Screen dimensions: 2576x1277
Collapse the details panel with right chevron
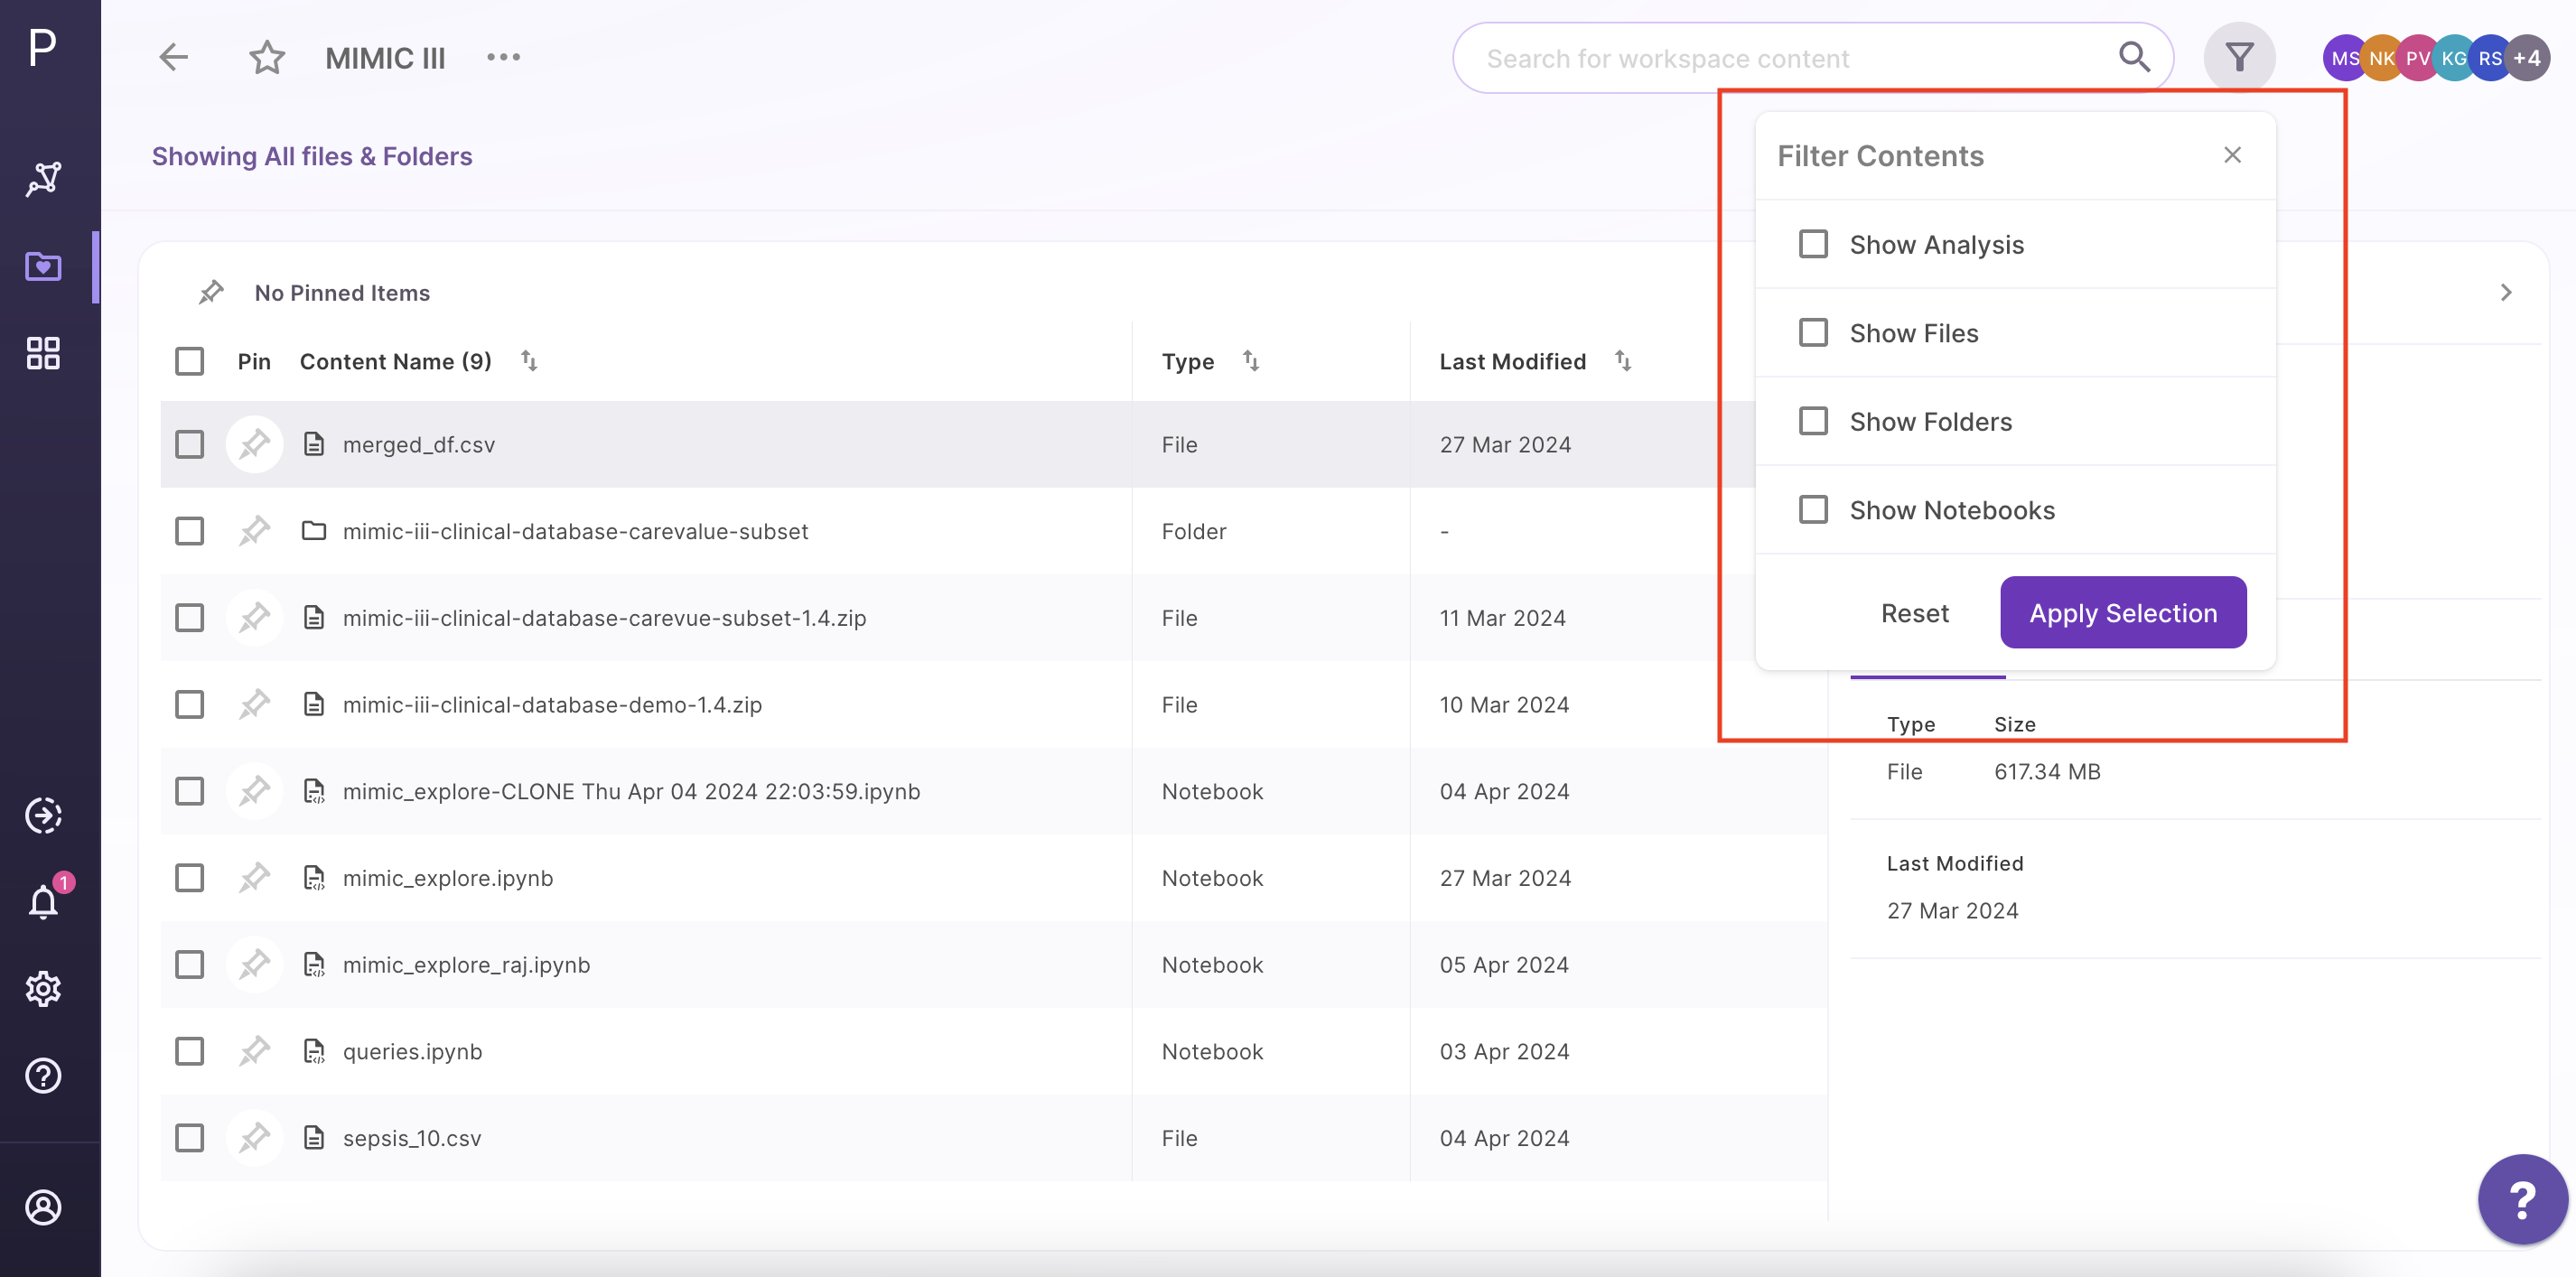tap(2505, 292)
